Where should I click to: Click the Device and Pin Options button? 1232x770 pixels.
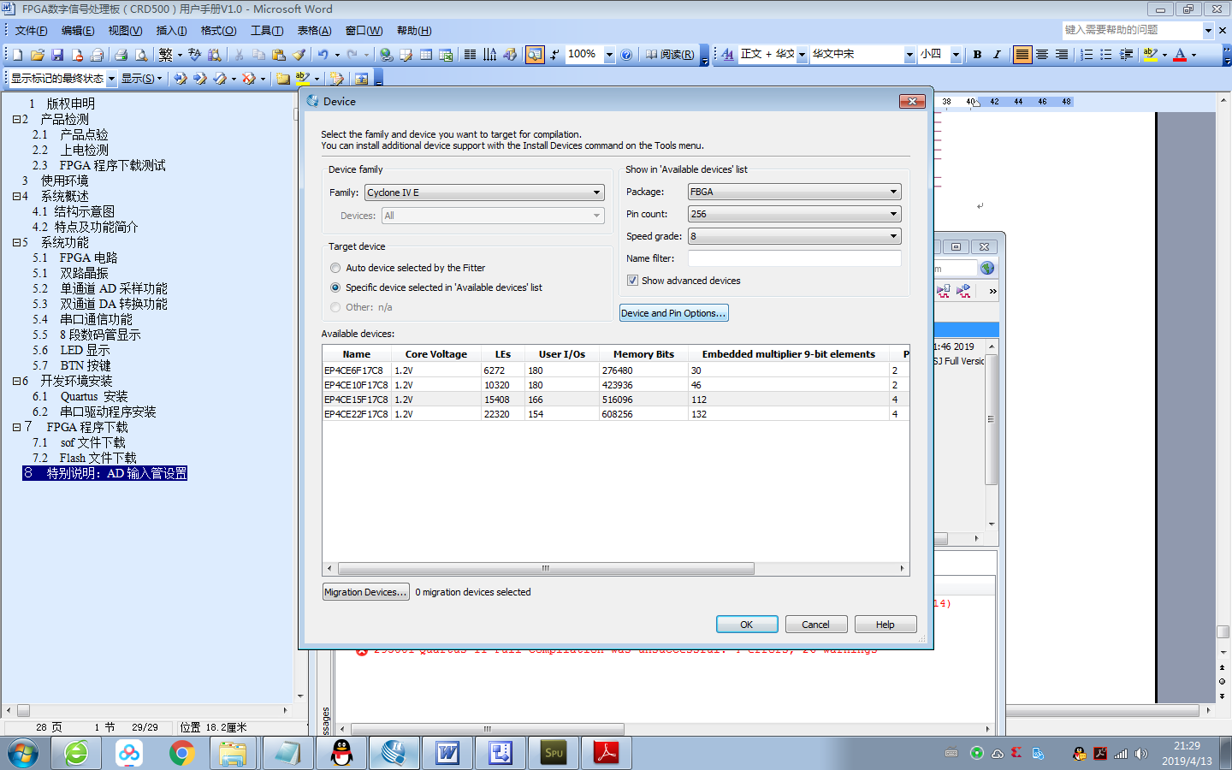pyautogui.click(x=673, y=312)
